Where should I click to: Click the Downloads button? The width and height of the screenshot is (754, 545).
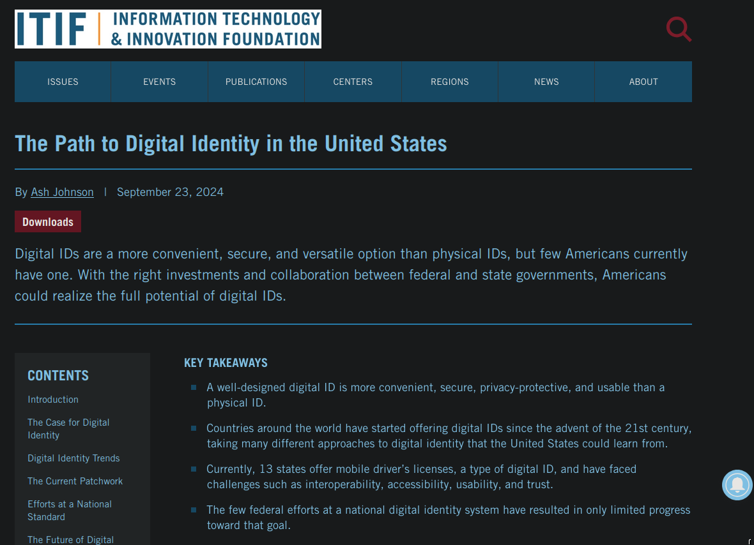point(48,222)
